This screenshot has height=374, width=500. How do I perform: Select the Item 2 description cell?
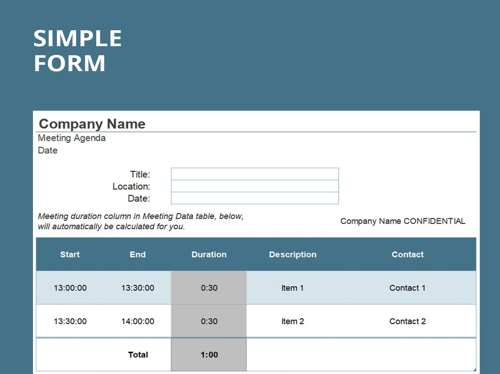tap(293, 321)
